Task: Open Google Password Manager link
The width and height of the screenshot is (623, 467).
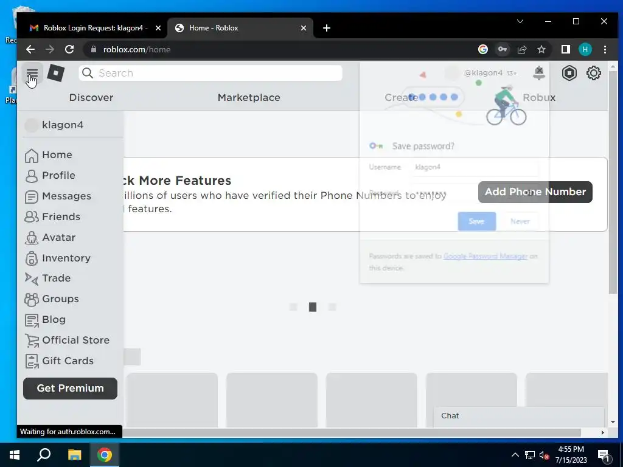Action: tap(485, 257)
